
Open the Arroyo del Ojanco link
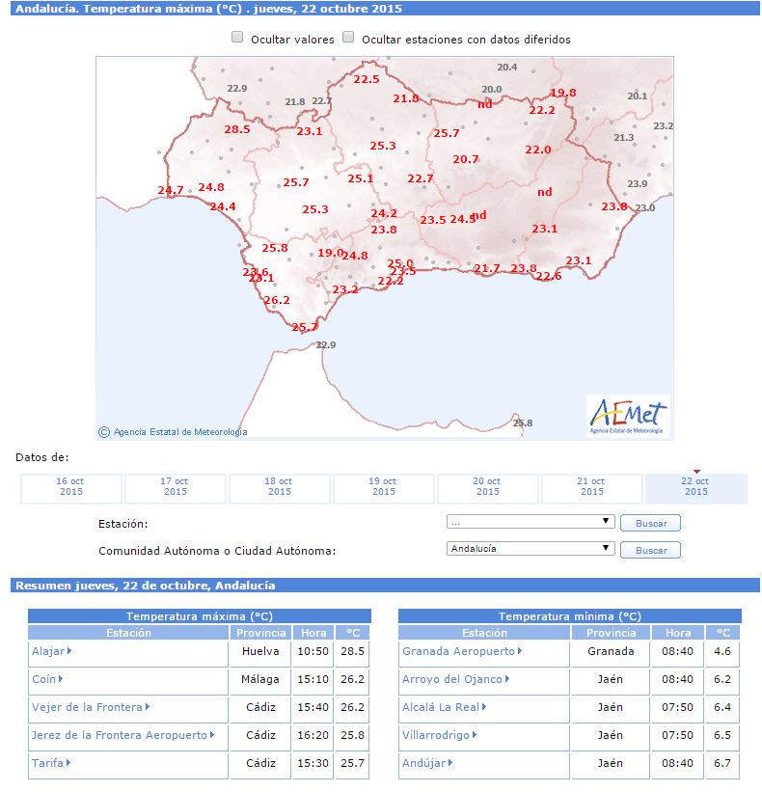coord(452,679)
